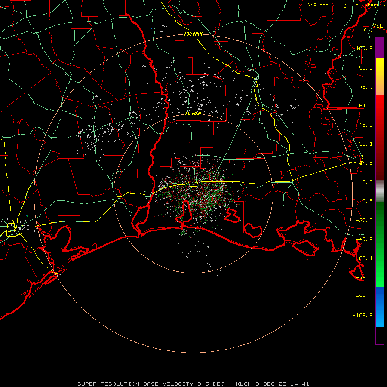This screenshot has height=387, width=387.
Task: Select the 61.2 velocity scale value
Action: point(366,106)
